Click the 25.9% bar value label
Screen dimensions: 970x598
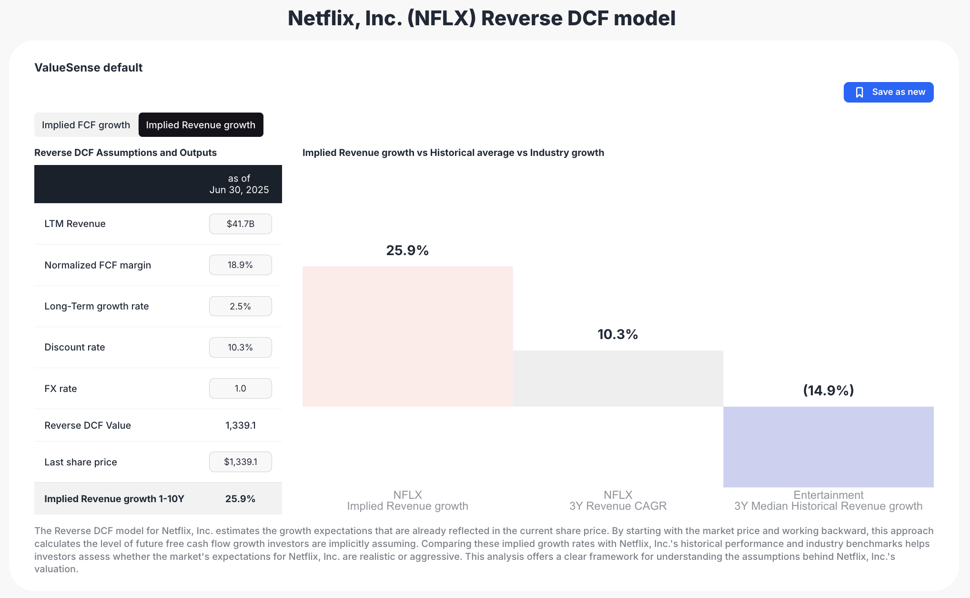[x=407, y=250]
